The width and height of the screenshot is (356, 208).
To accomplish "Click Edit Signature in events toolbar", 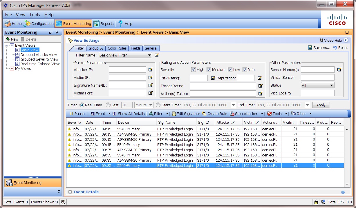I will (186, 114).
